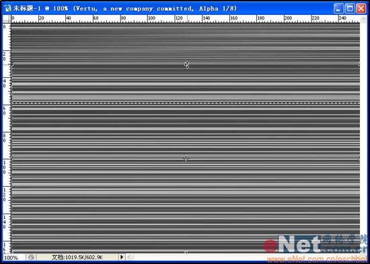
Task: Click the horizontal scrollbar left arrow
Action: [129, 257]
